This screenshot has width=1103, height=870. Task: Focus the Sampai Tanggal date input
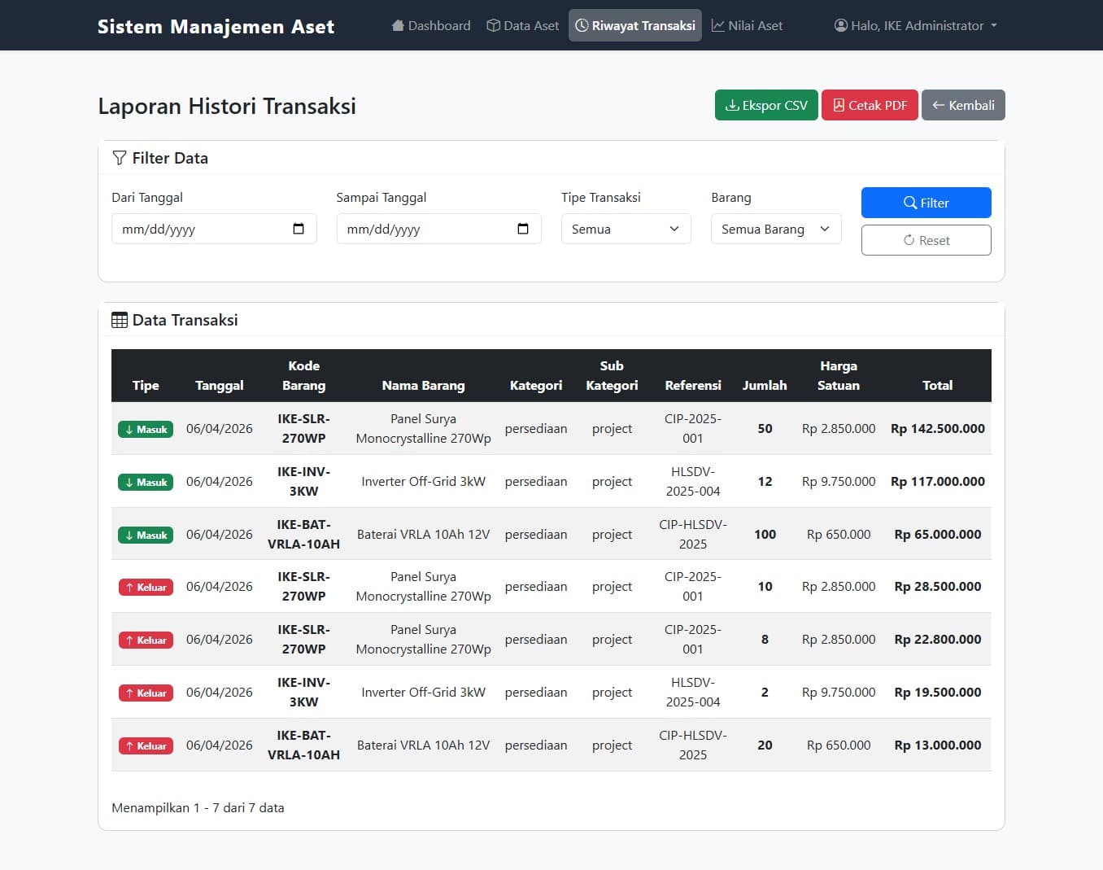(438, 229)
